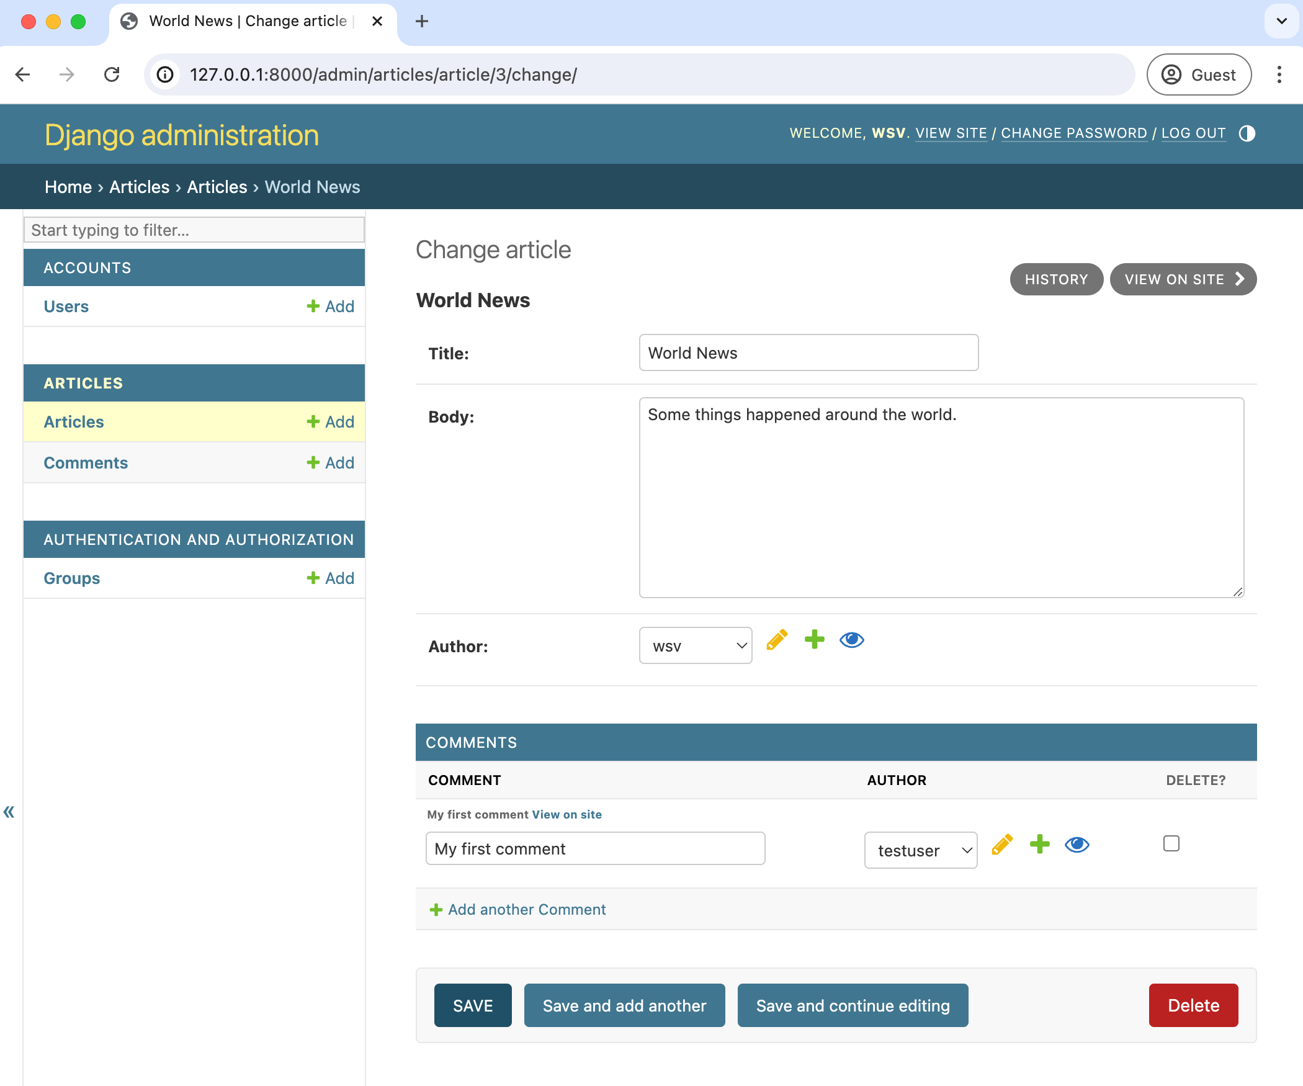Open Accounts section in sidebar
1303x1086 pixels.
[195, 267]
